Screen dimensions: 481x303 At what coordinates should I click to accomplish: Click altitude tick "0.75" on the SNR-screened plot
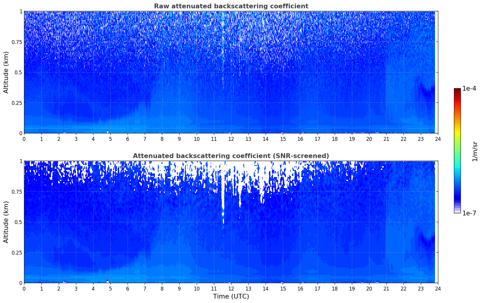click(x=17, y=192)
